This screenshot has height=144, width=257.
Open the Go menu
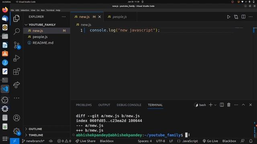click(38, 10)
